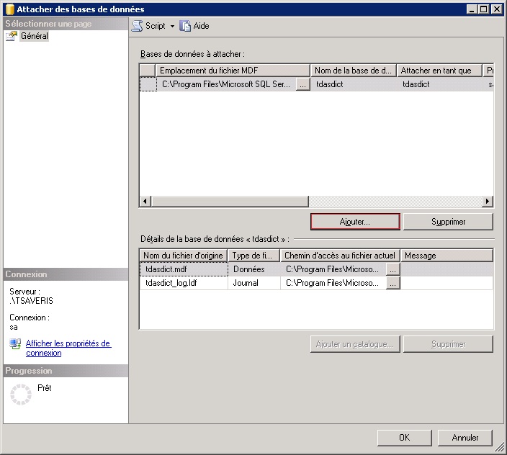Click column header Nom du fichier d'origine
This screenshot has height=455, width=507.
[x=184, y=256]
